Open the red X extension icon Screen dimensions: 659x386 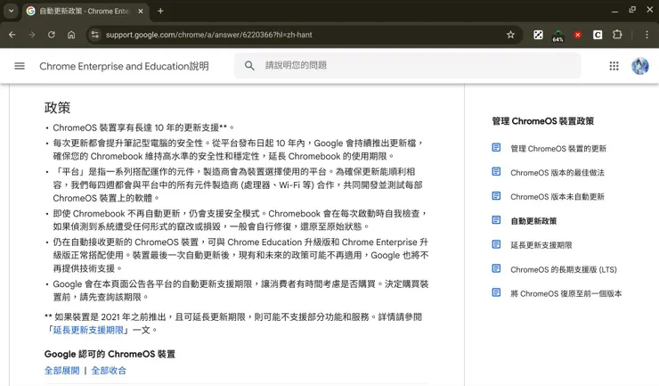(x=578, y=35)
